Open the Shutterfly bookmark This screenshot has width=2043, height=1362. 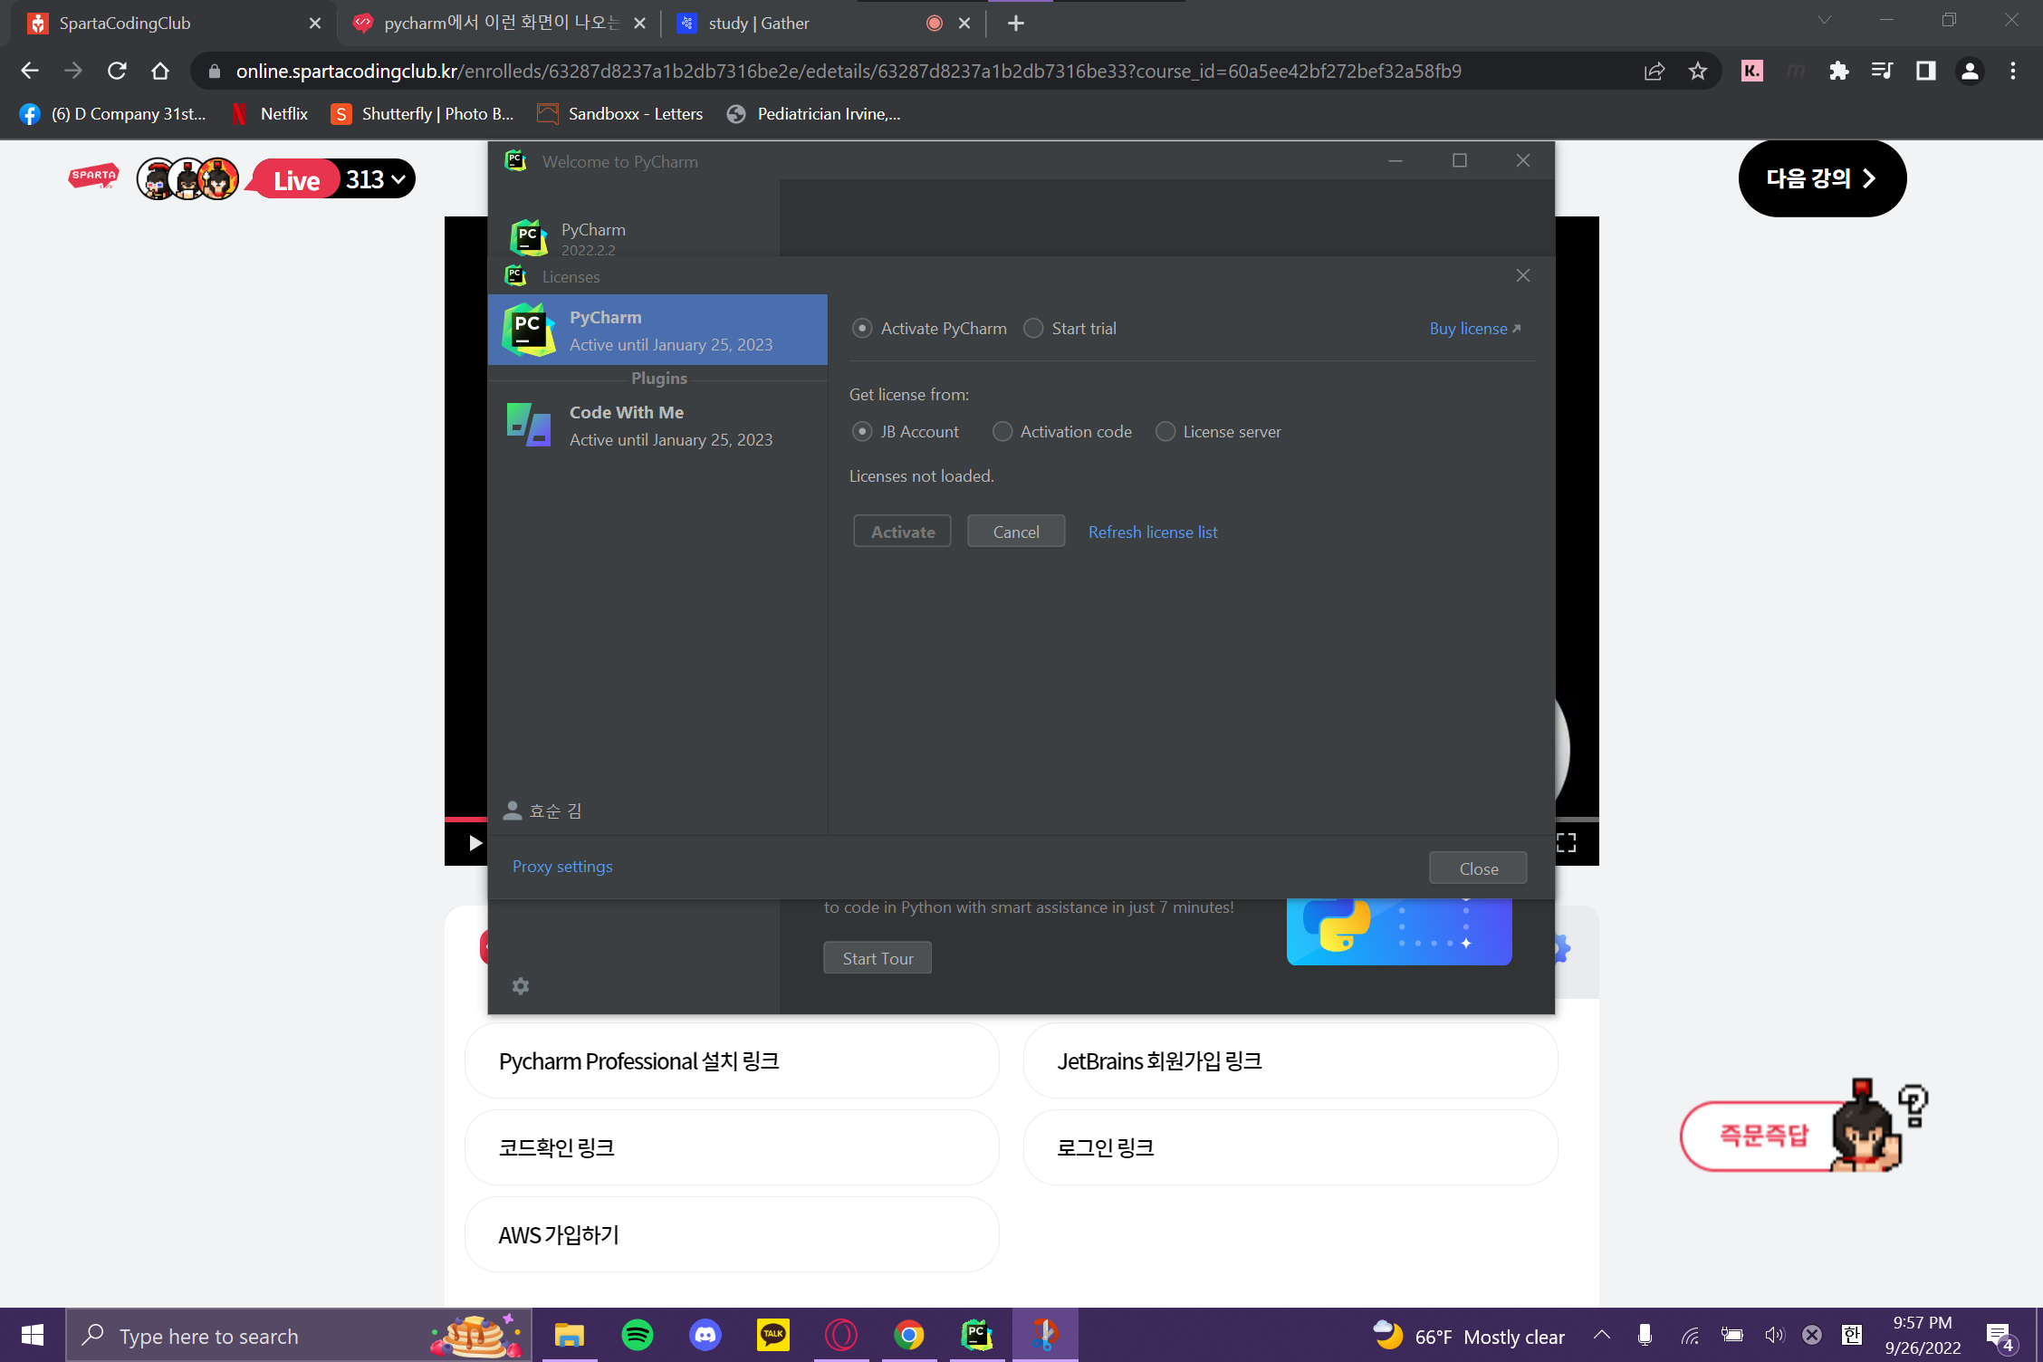[422, 114]
